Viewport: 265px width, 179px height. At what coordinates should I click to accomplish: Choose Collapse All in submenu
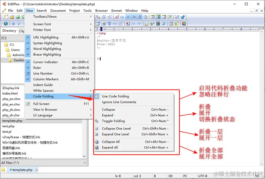[x=134, y=142]
